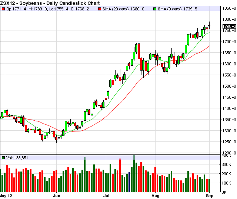Click the Vol: 138,851 label
This screenshot has width=237, height=199.
(17, 158)
